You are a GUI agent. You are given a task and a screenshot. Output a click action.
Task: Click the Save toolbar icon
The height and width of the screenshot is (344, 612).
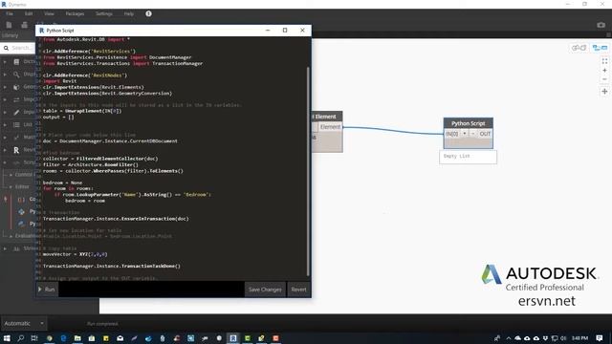(x=24, y=25)
